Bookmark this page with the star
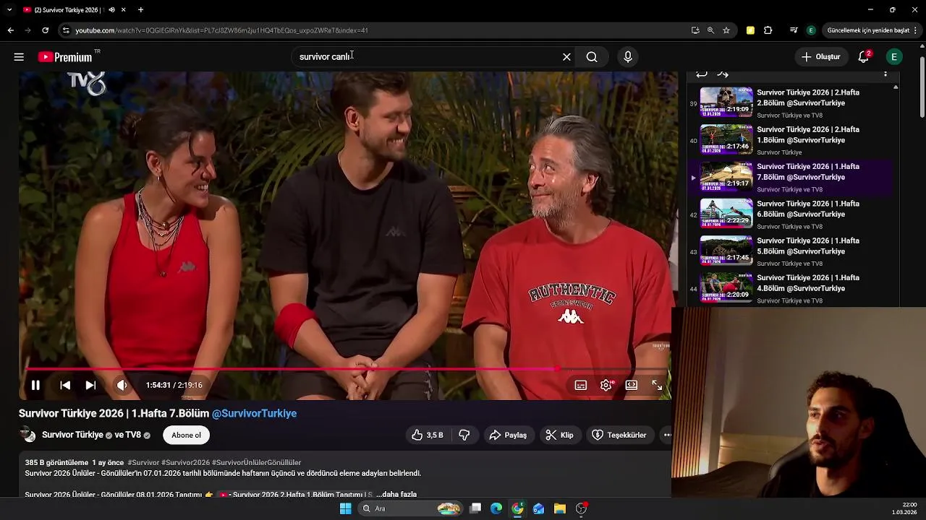Image resolution: width=926 pixels, height=520 pixels. point(726,30)
